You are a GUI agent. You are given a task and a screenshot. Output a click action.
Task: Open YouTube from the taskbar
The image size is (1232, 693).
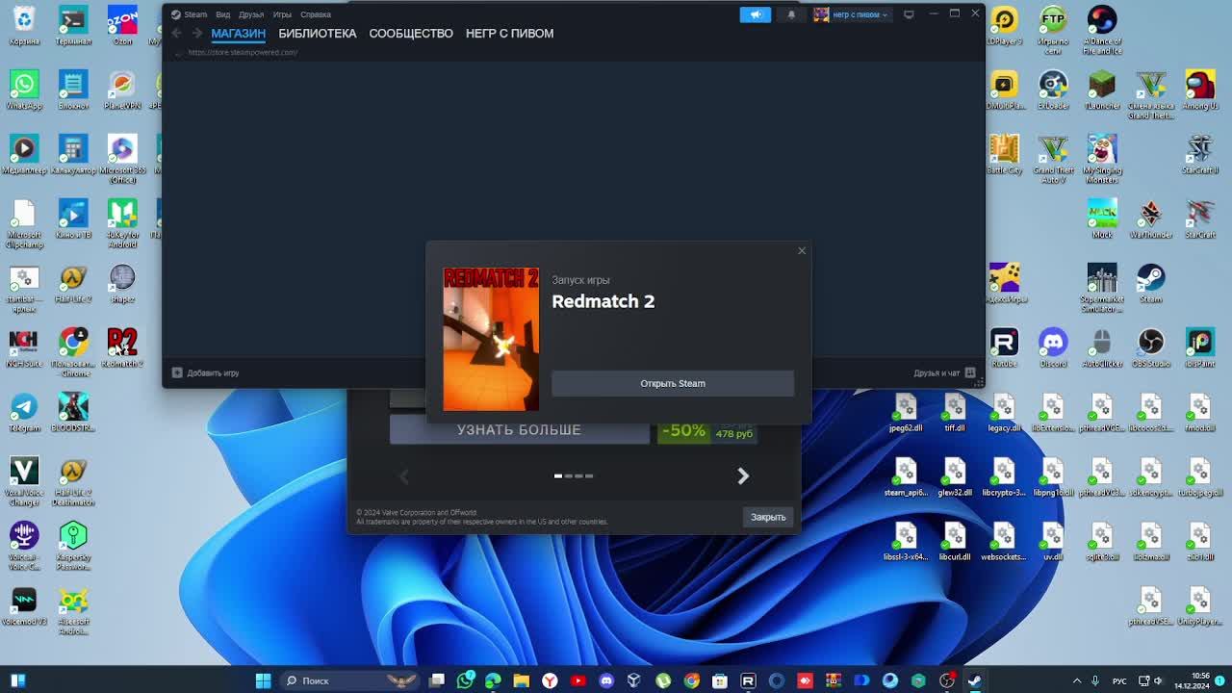pyautogui.click(x=577, y=680)
